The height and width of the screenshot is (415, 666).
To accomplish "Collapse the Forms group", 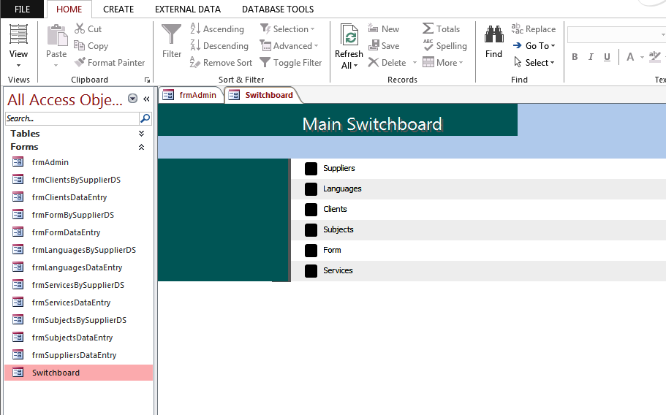I will (x=141, y=147).
